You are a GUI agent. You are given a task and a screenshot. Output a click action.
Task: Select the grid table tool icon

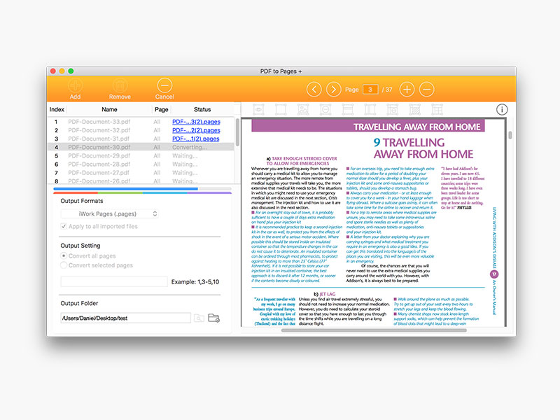tap(437, 109)
